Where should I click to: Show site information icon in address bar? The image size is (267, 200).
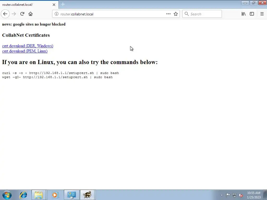pos(56,14)
